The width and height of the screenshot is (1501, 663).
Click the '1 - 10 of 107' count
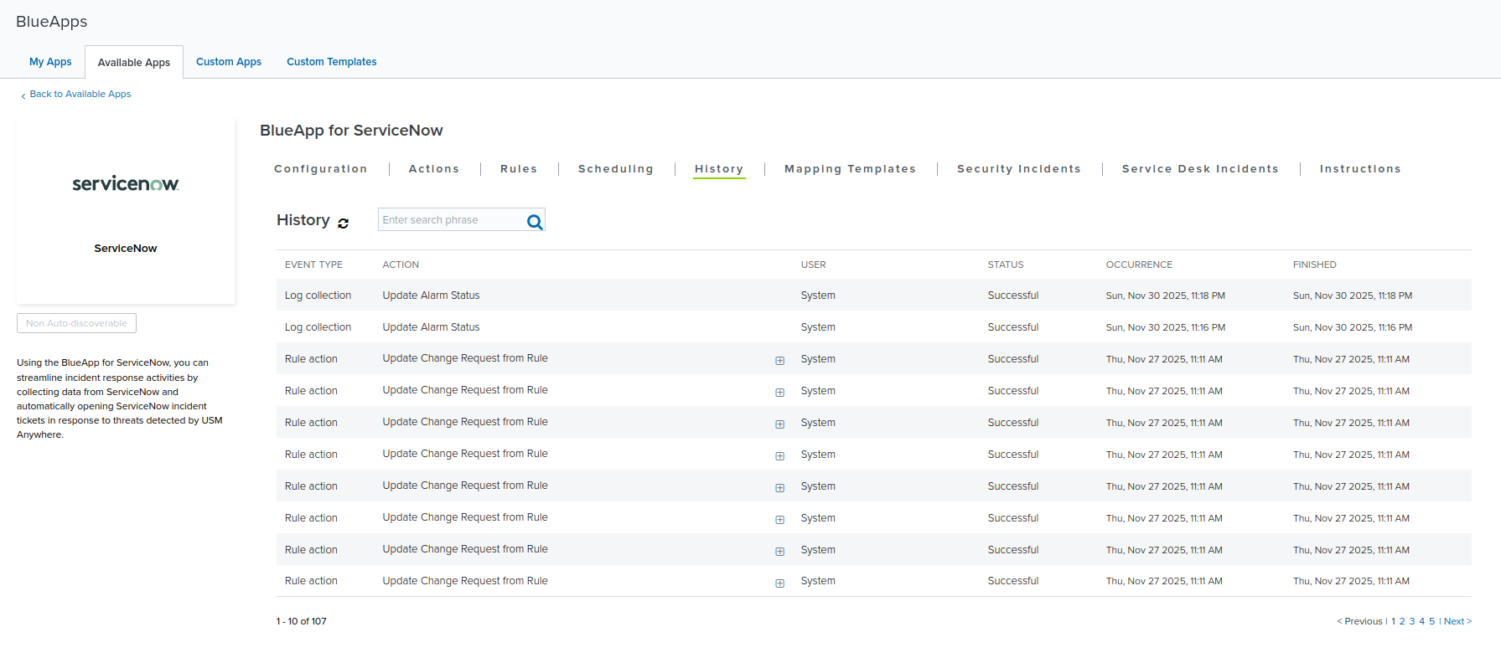pyautogui.click(x=302, y=621)
